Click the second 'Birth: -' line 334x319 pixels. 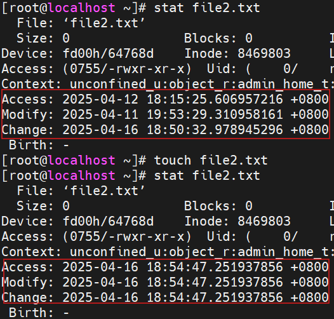pyautogui.click(x=39, y=313)
